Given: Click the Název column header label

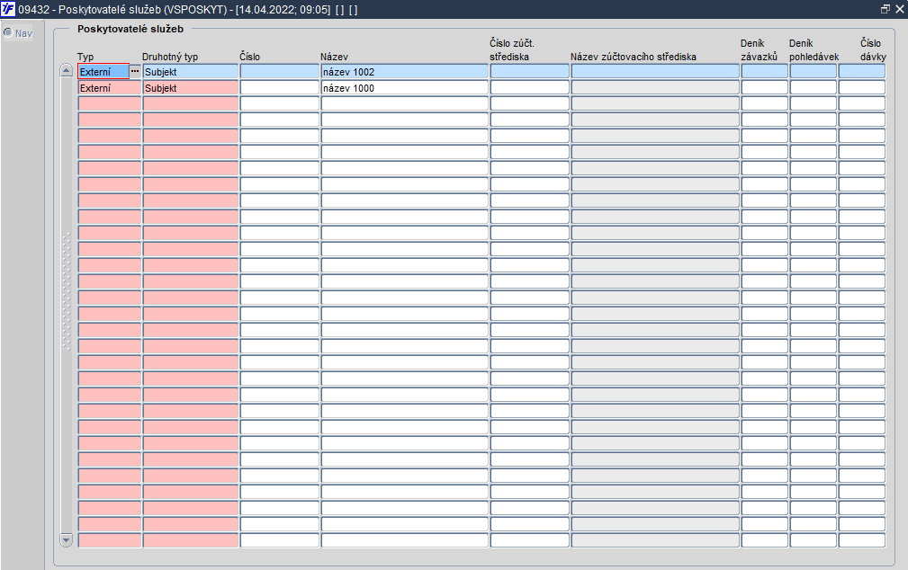Looking at the screenshot, I should tap(334, 57).
